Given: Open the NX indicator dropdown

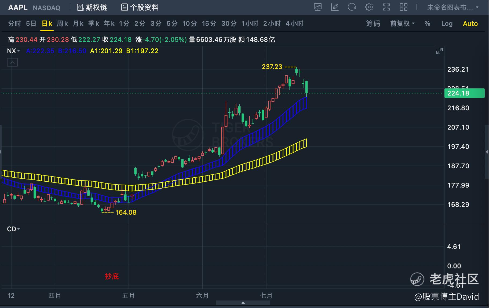Looking at the screenshot, I should [x=13, y=51].
